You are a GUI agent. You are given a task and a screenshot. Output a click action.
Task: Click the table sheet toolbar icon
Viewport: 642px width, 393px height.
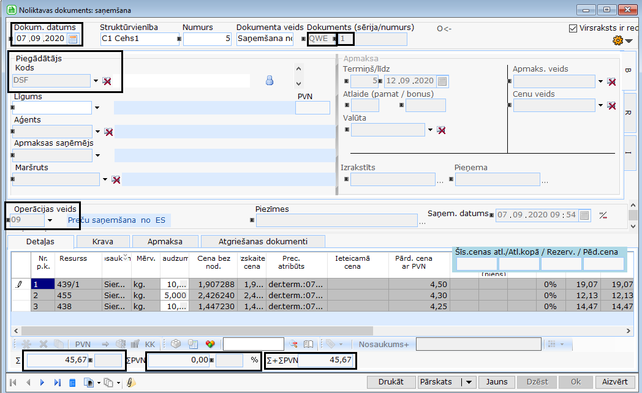[193, 344]
